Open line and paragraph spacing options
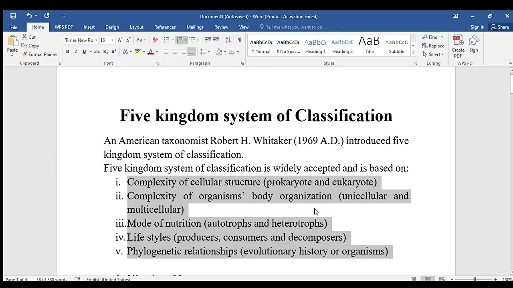513x288 pixels. coord(204,52)
